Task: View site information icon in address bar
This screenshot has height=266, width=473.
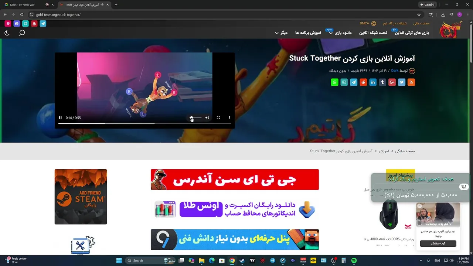Action: pos(31,15)
